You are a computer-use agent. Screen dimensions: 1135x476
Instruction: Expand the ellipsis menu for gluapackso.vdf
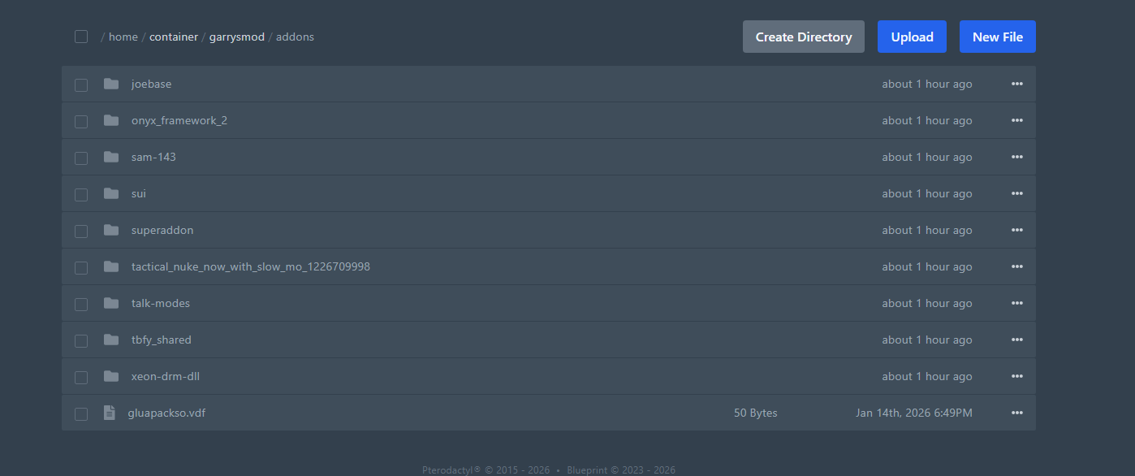coord(1016,413)
